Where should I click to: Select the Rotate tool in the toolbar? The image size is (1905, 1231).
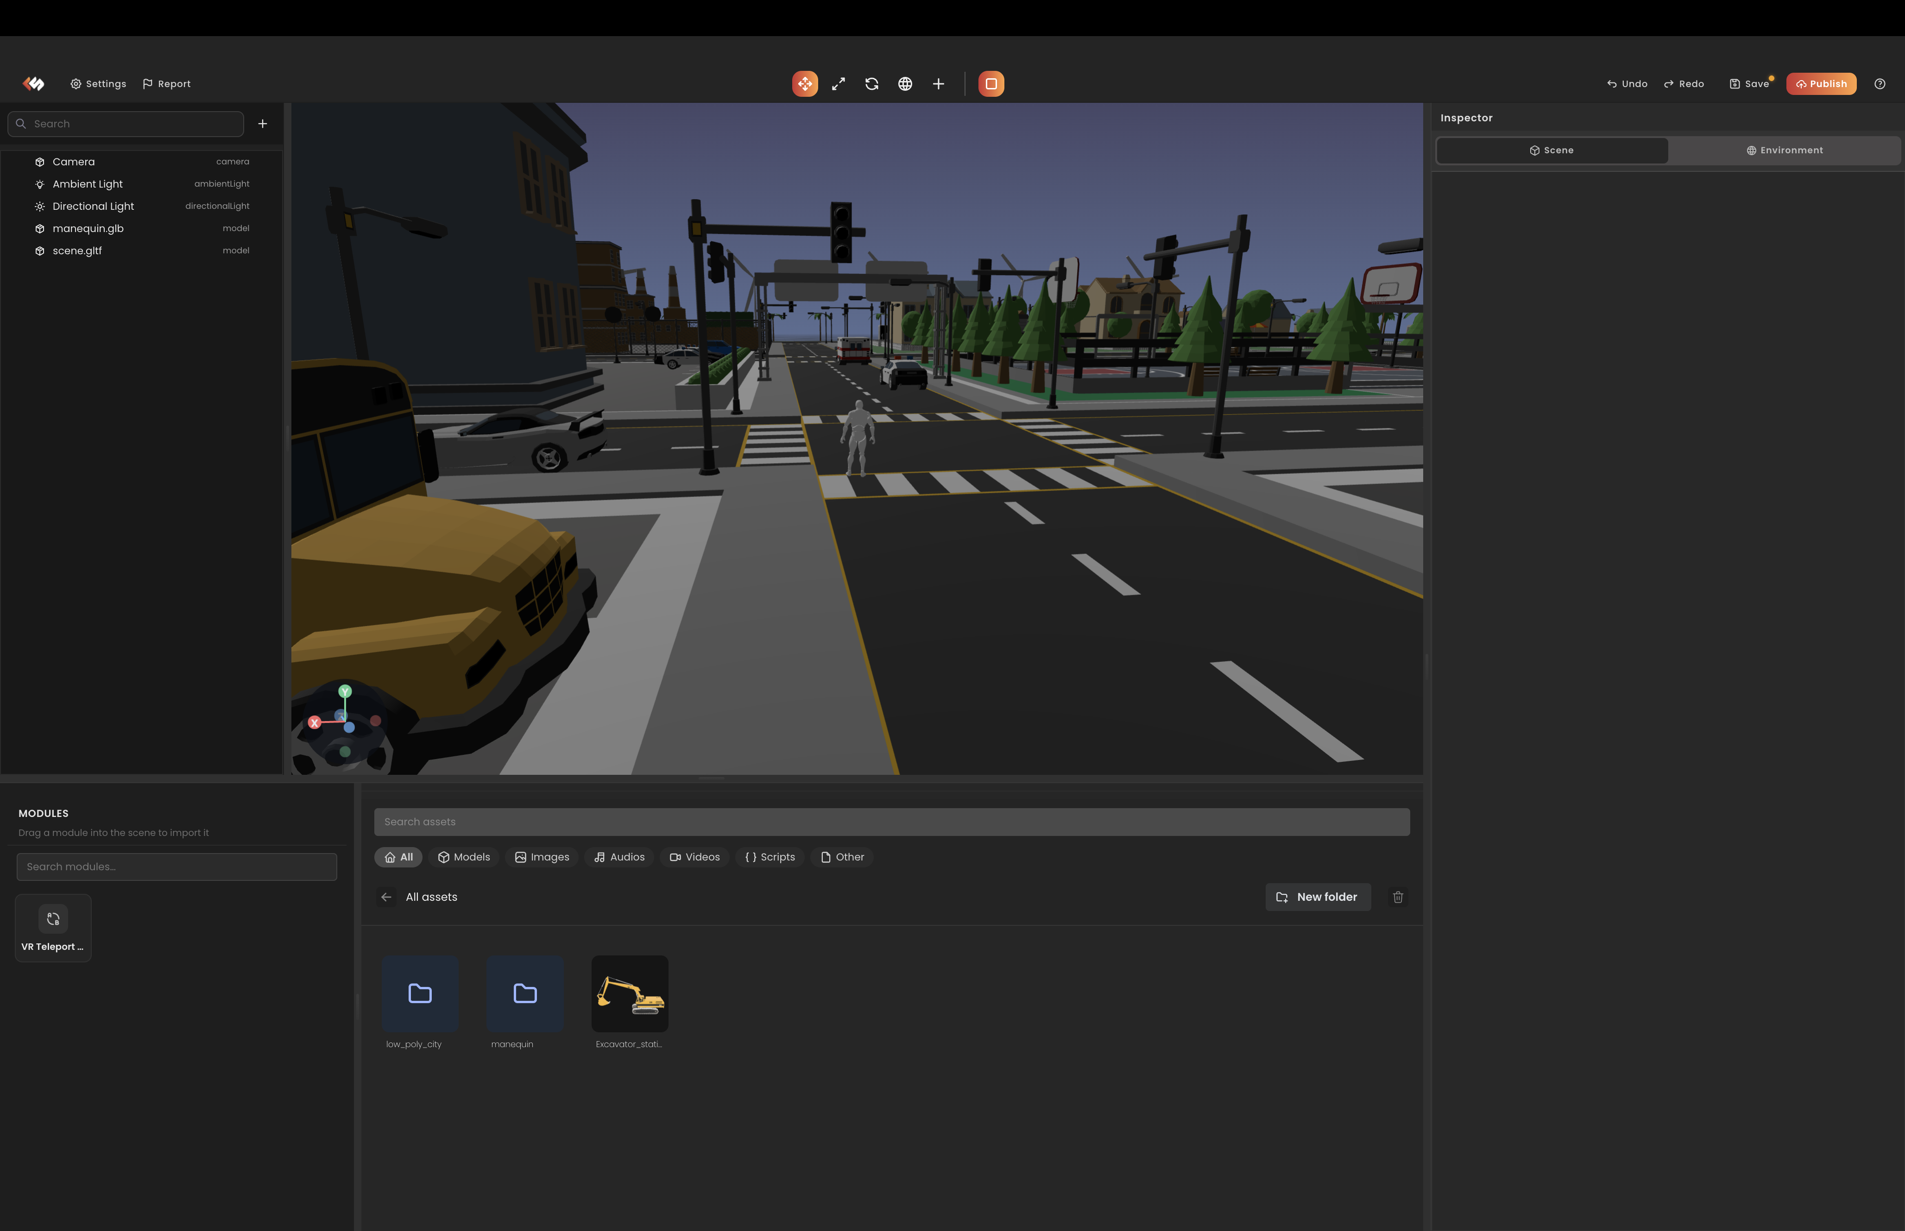click(x=871, y=83)
